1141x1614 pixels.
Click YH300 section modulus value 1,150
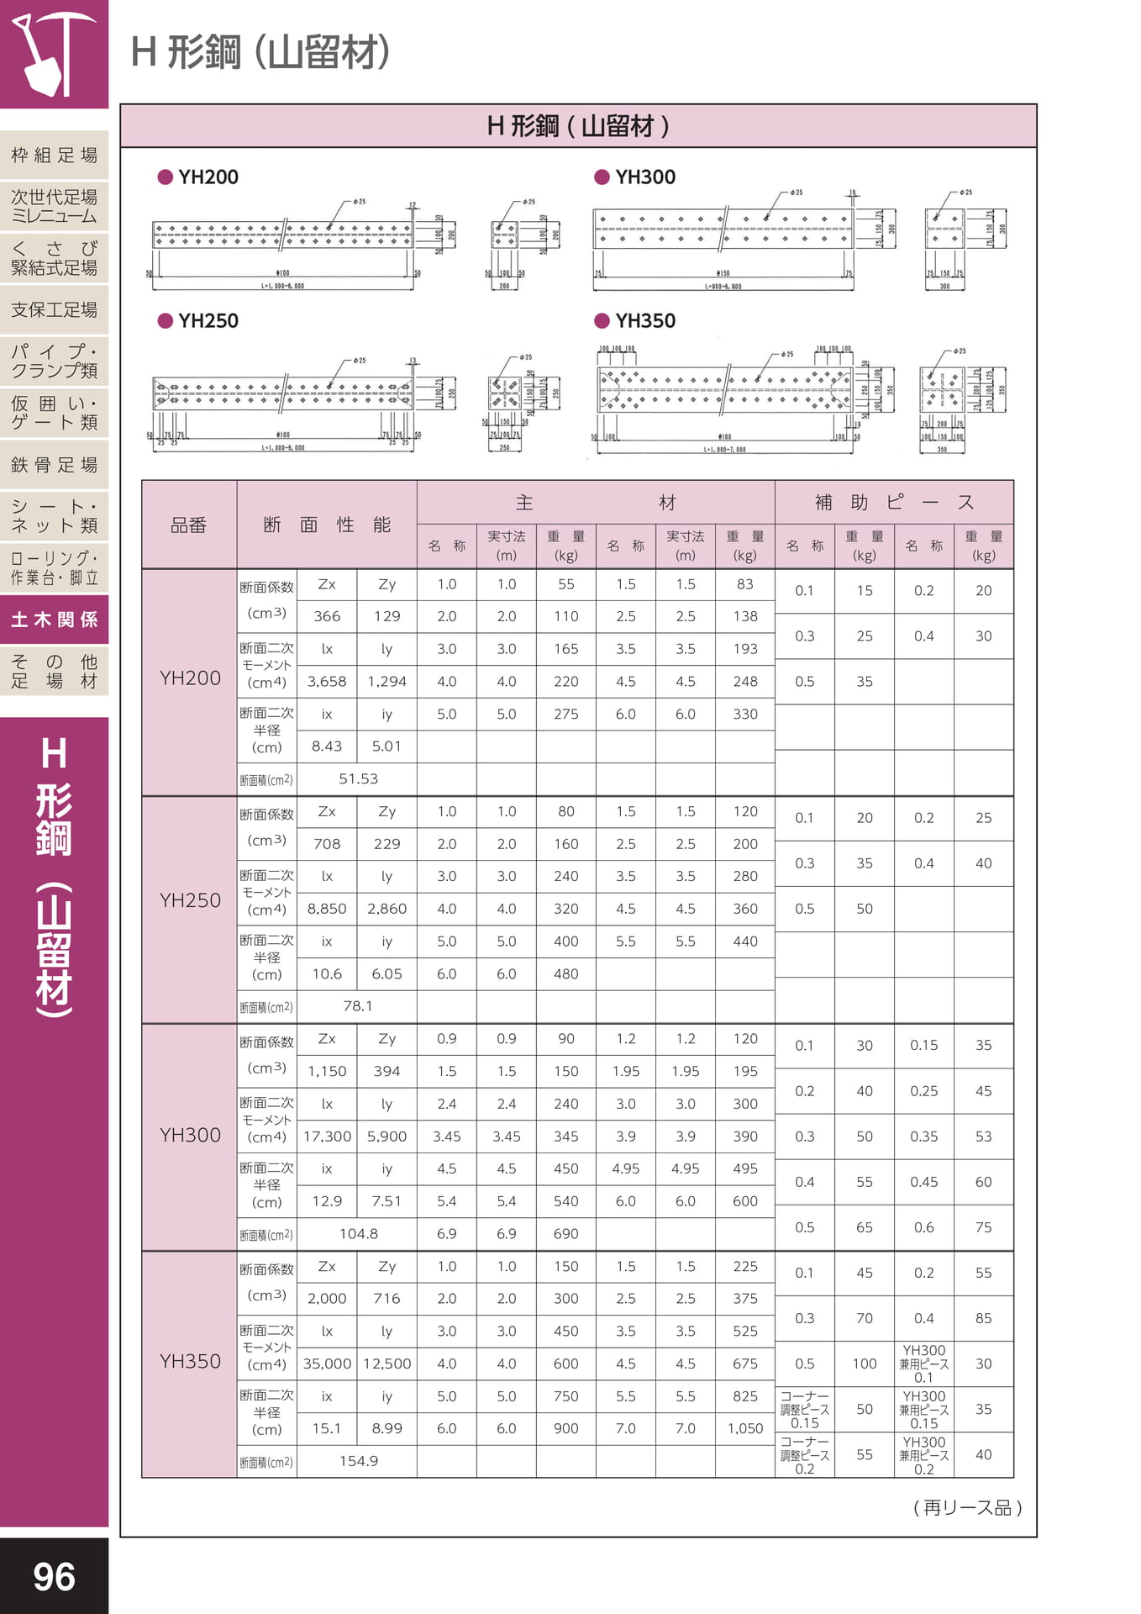(x=327, y=1072)
